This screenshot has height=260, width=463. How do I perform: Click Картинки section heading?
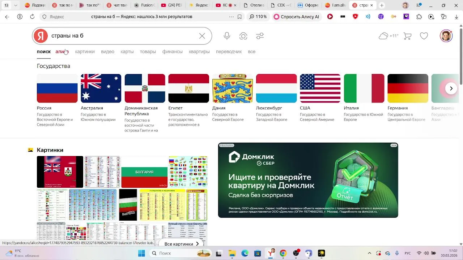click(50, 150)
